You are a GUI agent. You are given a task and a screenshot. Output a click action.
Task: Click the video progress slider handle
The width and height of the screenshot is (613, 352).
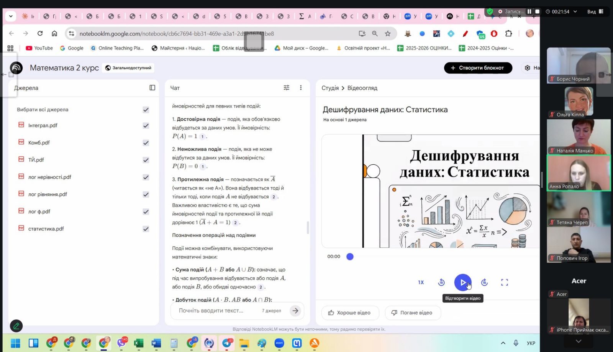[x=350, y=257]
